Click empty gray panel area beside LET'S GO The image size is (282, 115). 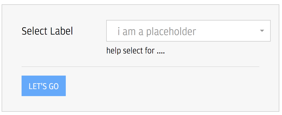point(162,86)
